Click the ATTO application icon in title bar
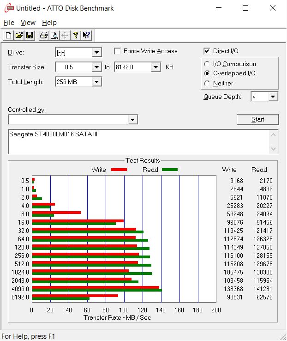This screenshot has height=341, width=287. 9,8
